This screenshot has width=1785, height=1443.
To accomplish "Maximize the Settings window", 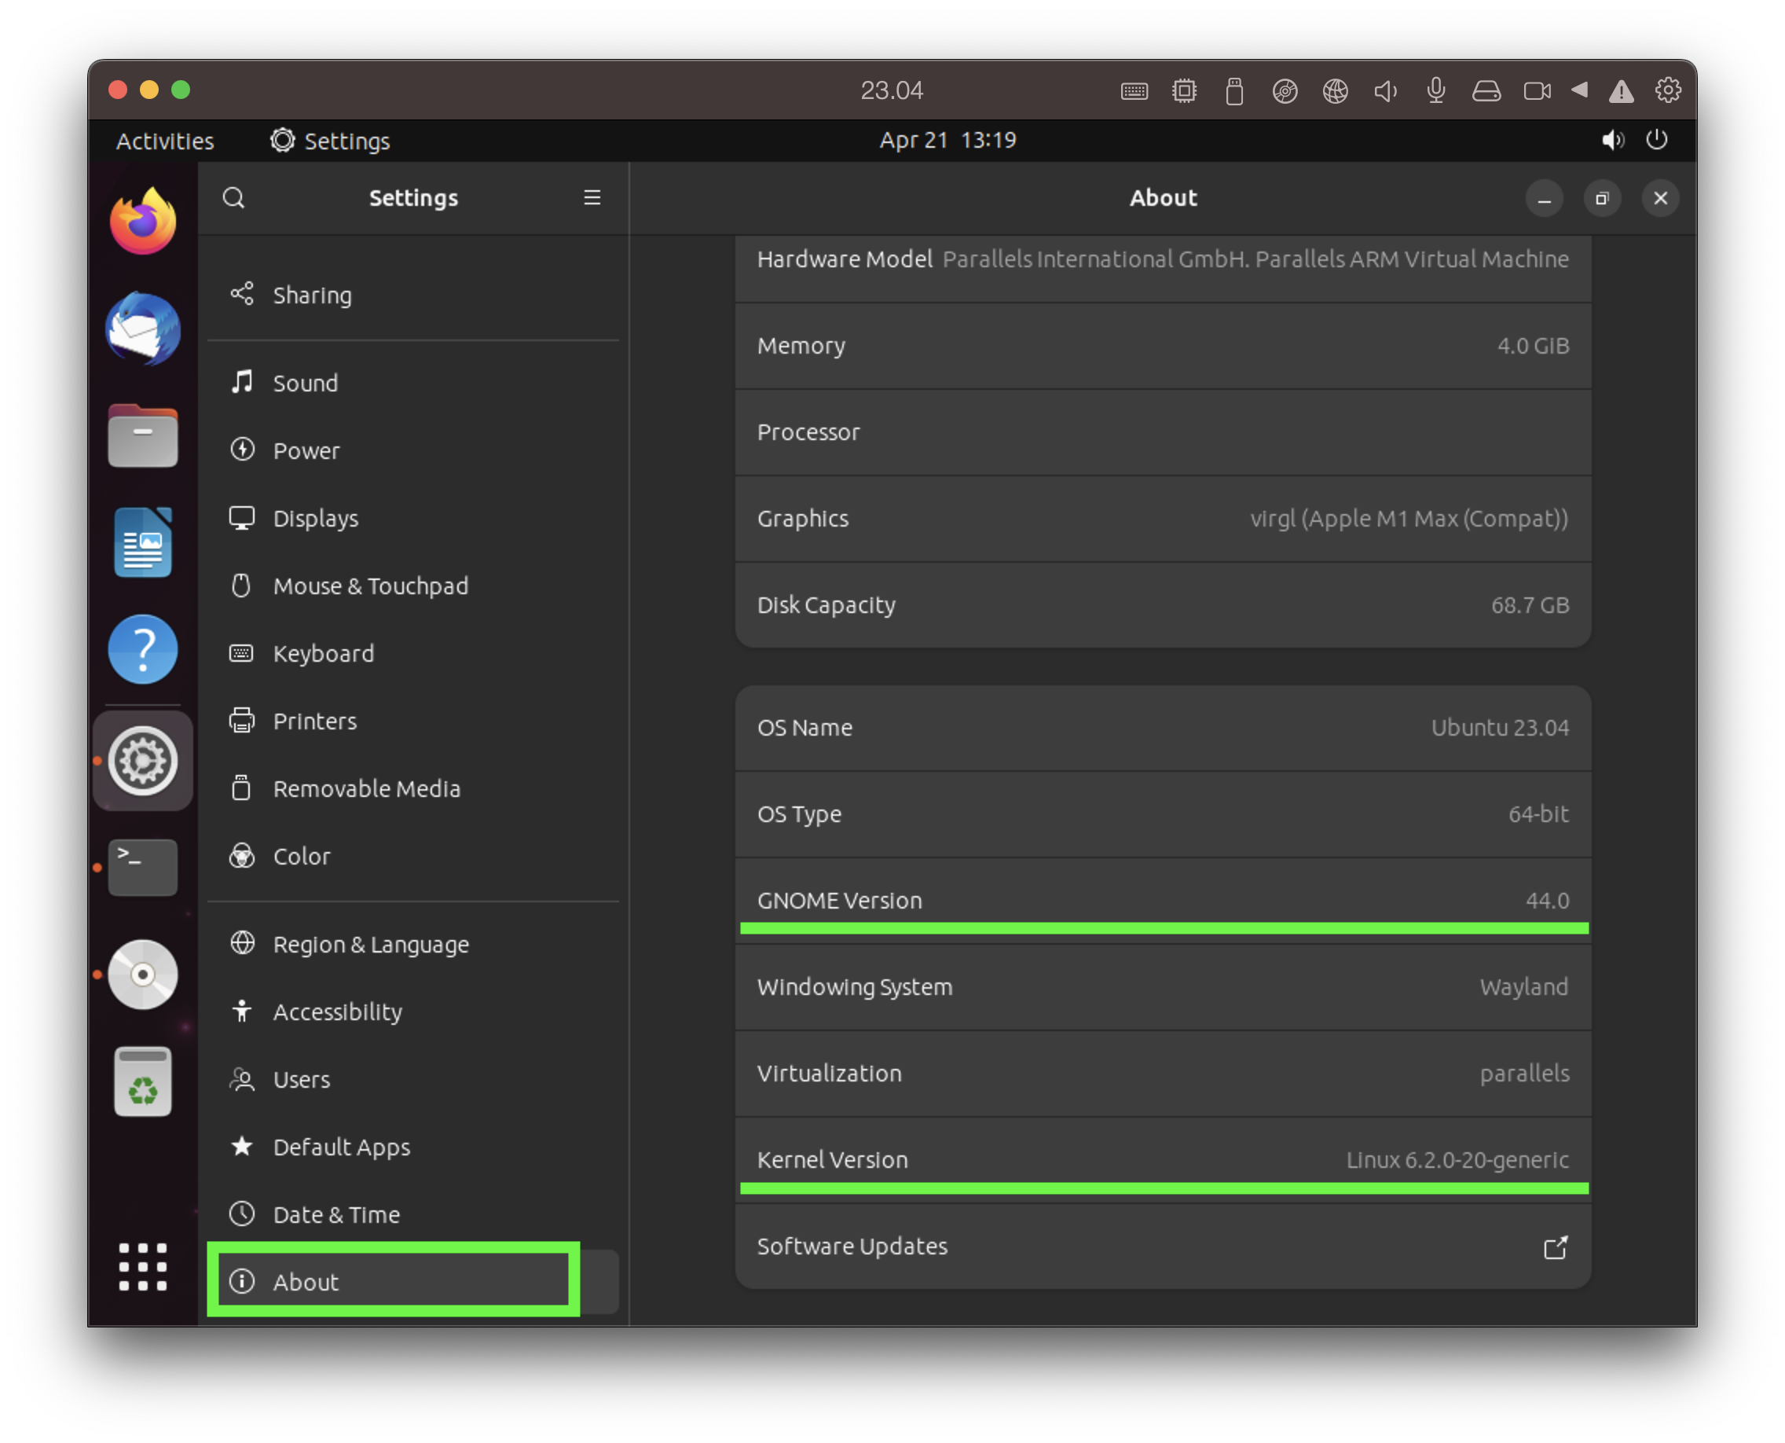I will click(x=1602, y=199).
